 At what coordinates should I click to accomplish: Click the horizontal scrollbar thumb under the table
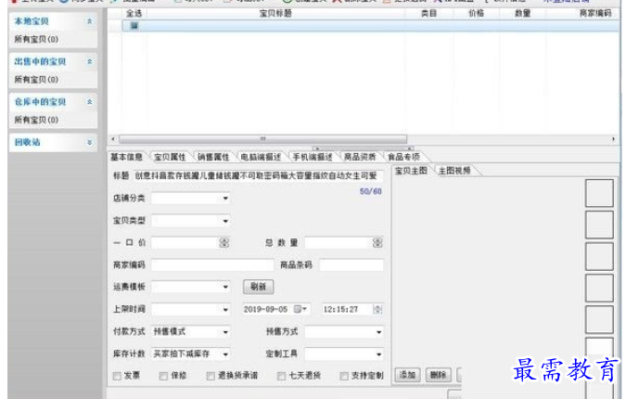click(x=262, y=139)
